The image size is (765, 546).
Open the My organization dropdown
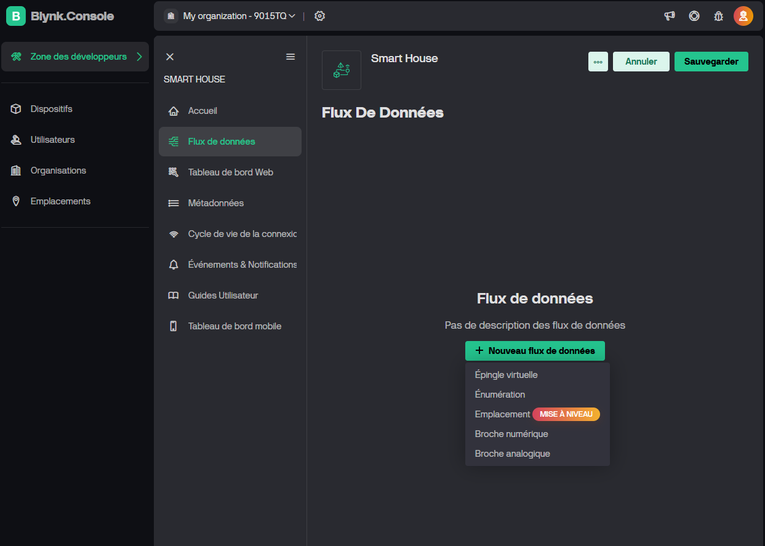coord(239,16)
